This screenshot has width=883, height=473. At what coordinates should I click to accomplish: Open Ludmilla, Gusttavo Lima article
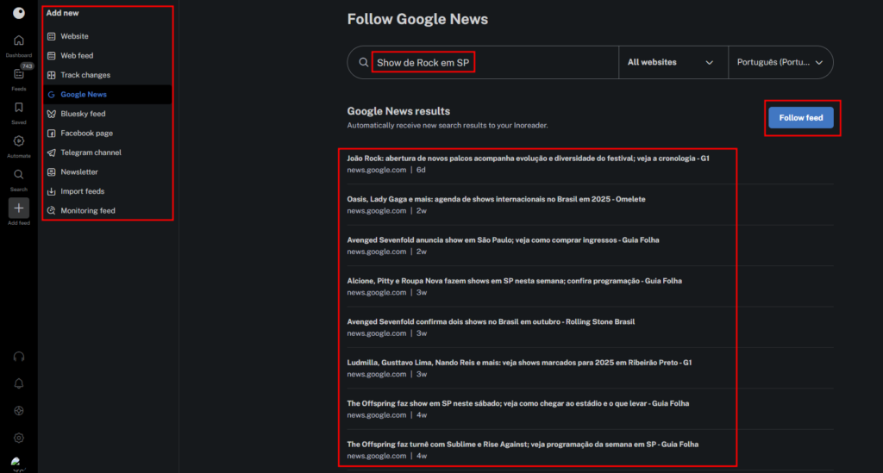[x=519, y=363]
